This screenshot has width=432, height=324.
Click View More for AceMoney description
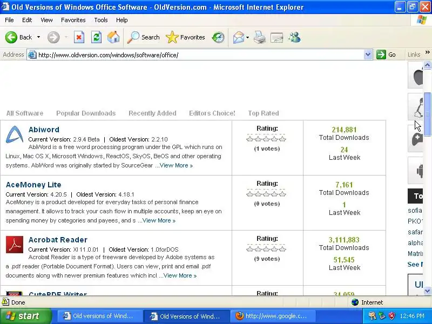(x=159, y=220)
